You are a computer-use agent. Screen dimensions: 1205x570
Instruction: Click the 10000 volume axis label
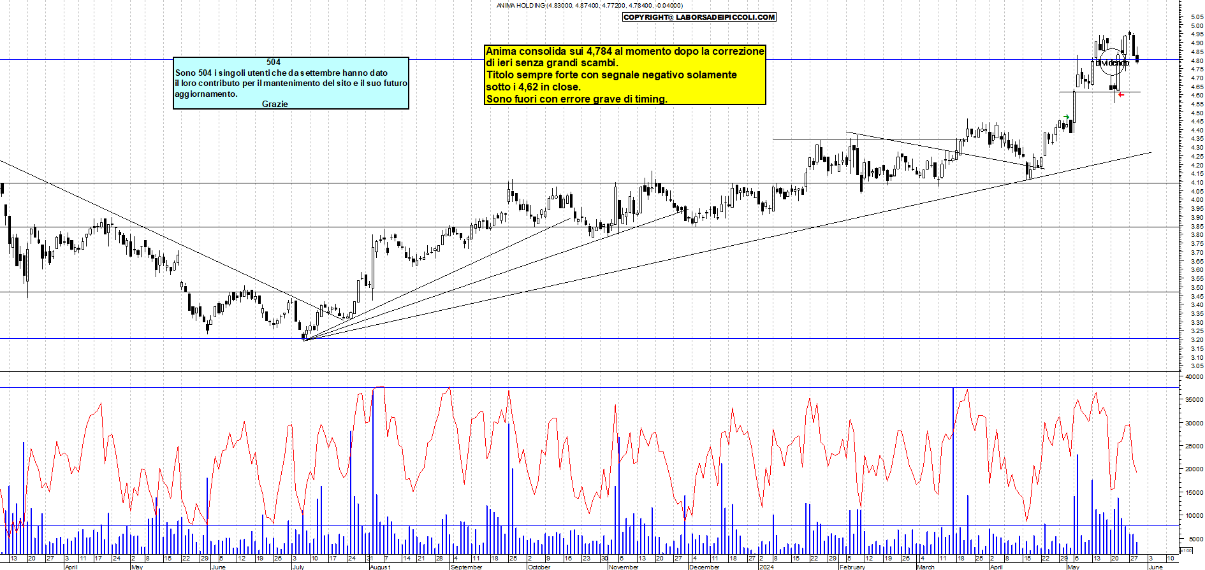click(1194, 515)
